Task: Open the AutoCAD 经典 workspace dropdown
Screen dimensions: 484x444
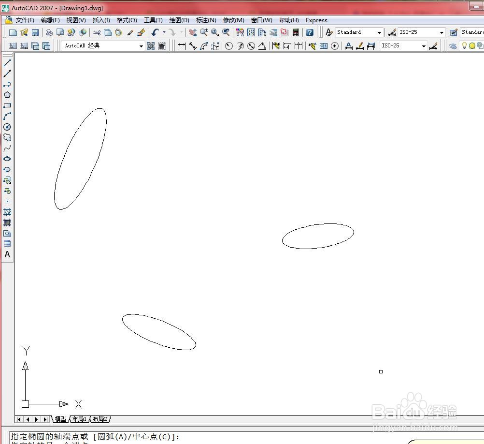Action: [x=141, y=46]
